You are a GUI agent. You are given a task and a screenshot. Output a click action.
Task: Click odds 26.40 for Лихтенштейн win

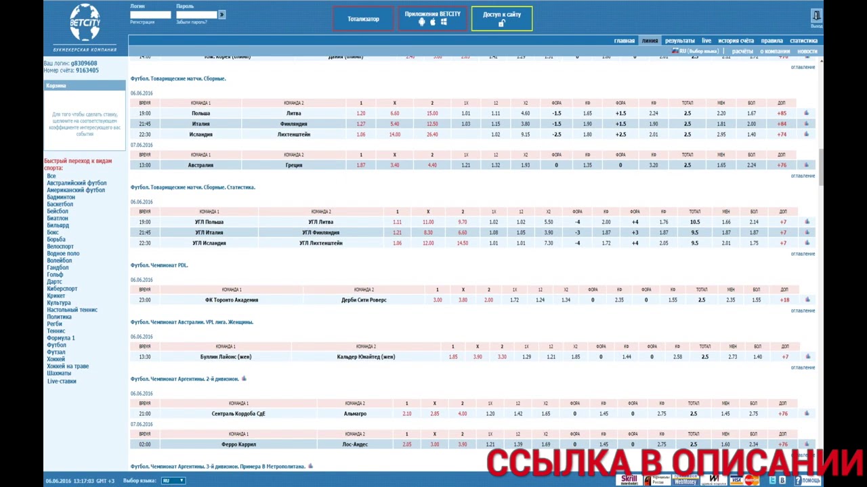432,135
